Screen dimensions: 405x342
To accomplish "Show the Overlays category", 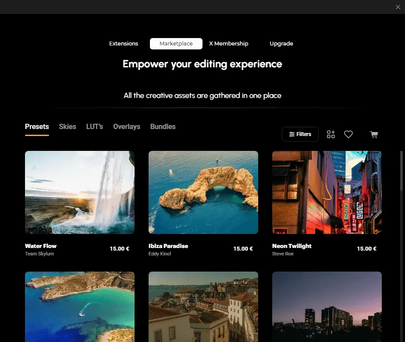I will pyautogui.click(x=127, y=127).
